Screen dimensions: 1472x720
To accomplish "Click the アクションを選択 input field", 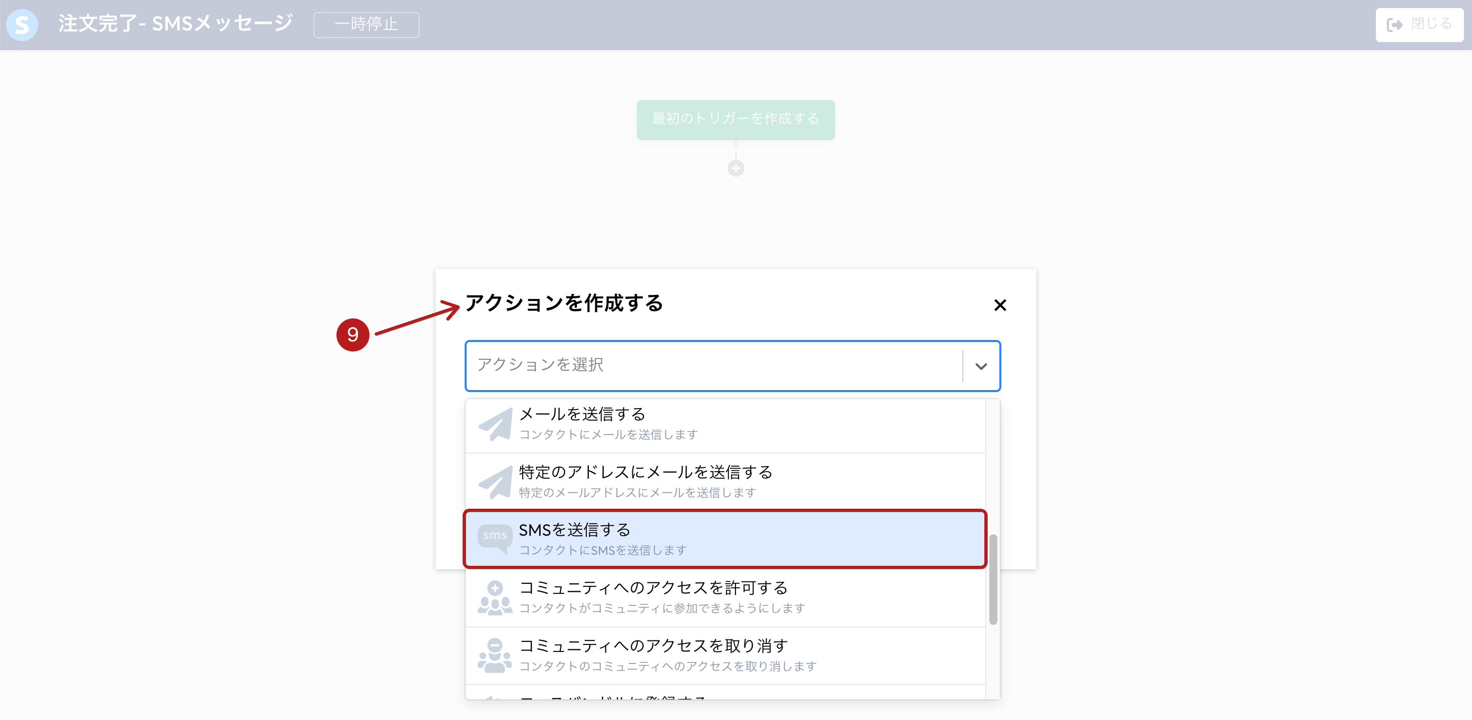I will click(x=713, y=365).
